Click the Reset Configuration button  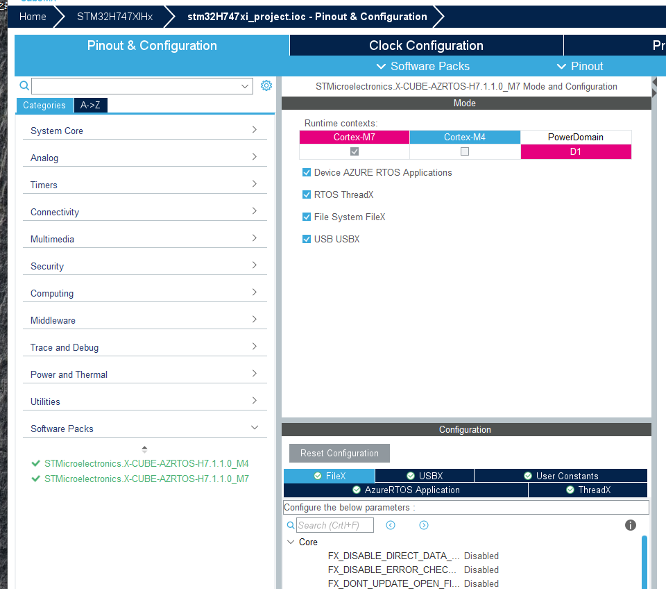(339, 454)
